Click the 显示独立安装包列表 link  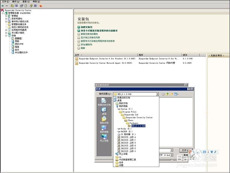(x=90, y=38)
